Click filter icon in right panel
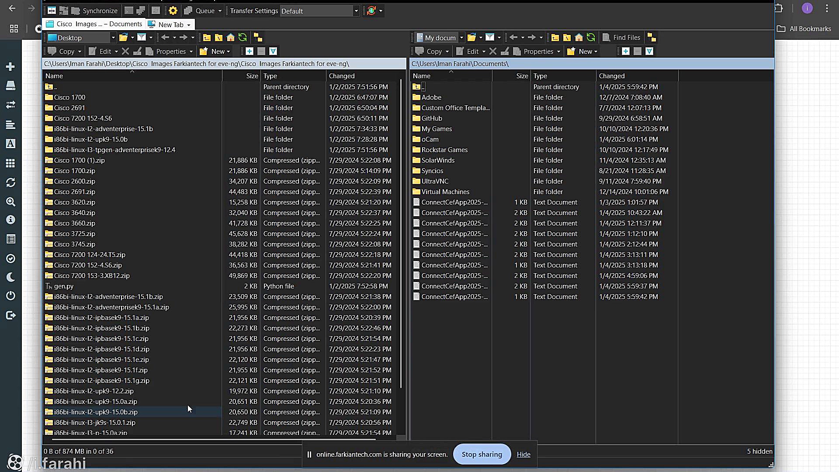This screenshot has width=839, height=472. click(x=490, y=38)
